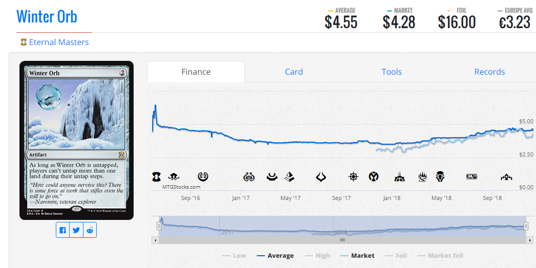
Task: Click the $2.50 y-axis label
Action: pyautogui.click(x=525, y=154)
